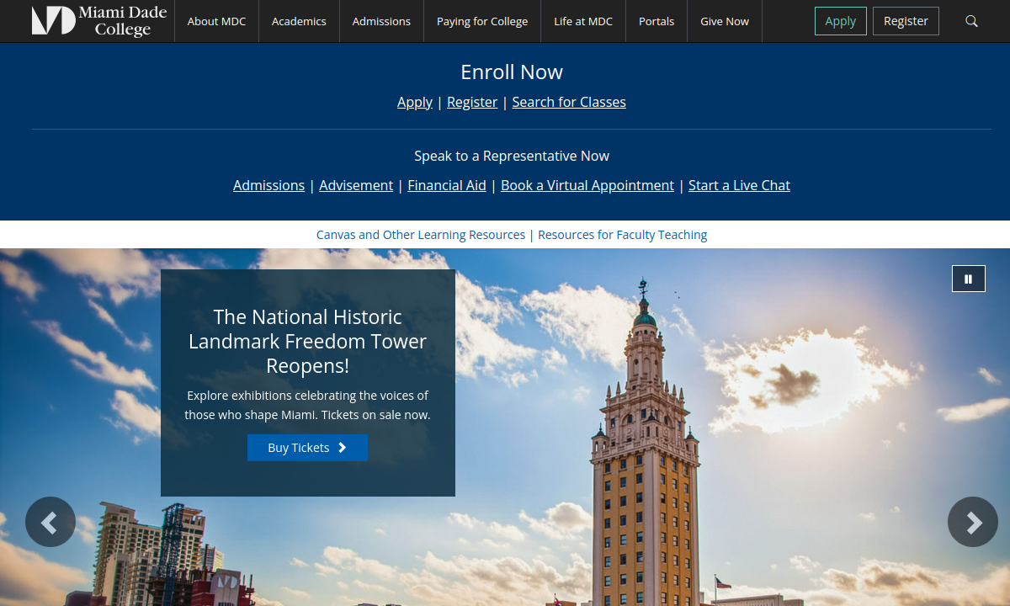Open Canvas and Other Learning Resources
Viewport: 1010px width, 606px height.
coord(421,235)
